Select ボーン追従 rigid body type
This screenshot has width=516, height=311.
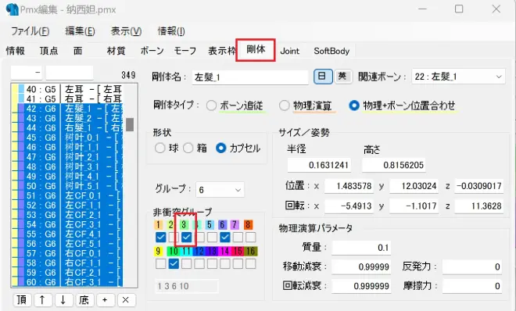(x=211, y=105)
